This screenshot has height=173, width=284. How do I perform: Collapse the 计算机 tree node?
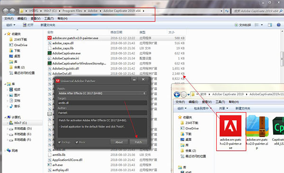[x=5, y=117]
